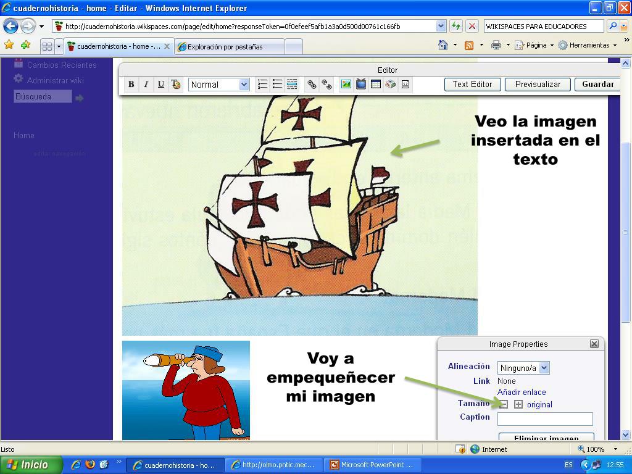The image size is (632, 474).
Task: Focus the Caption input field
Action: point(545,419)
